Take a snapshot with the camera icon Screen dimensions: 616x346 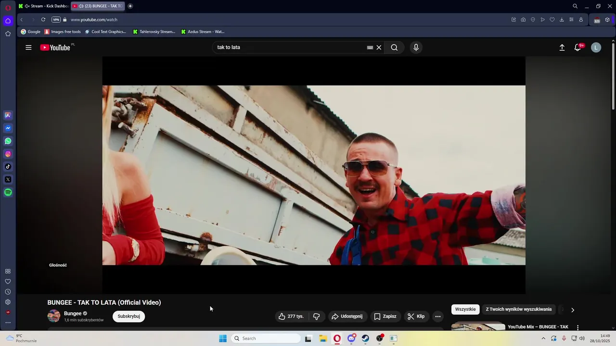(x=523, y=20)
